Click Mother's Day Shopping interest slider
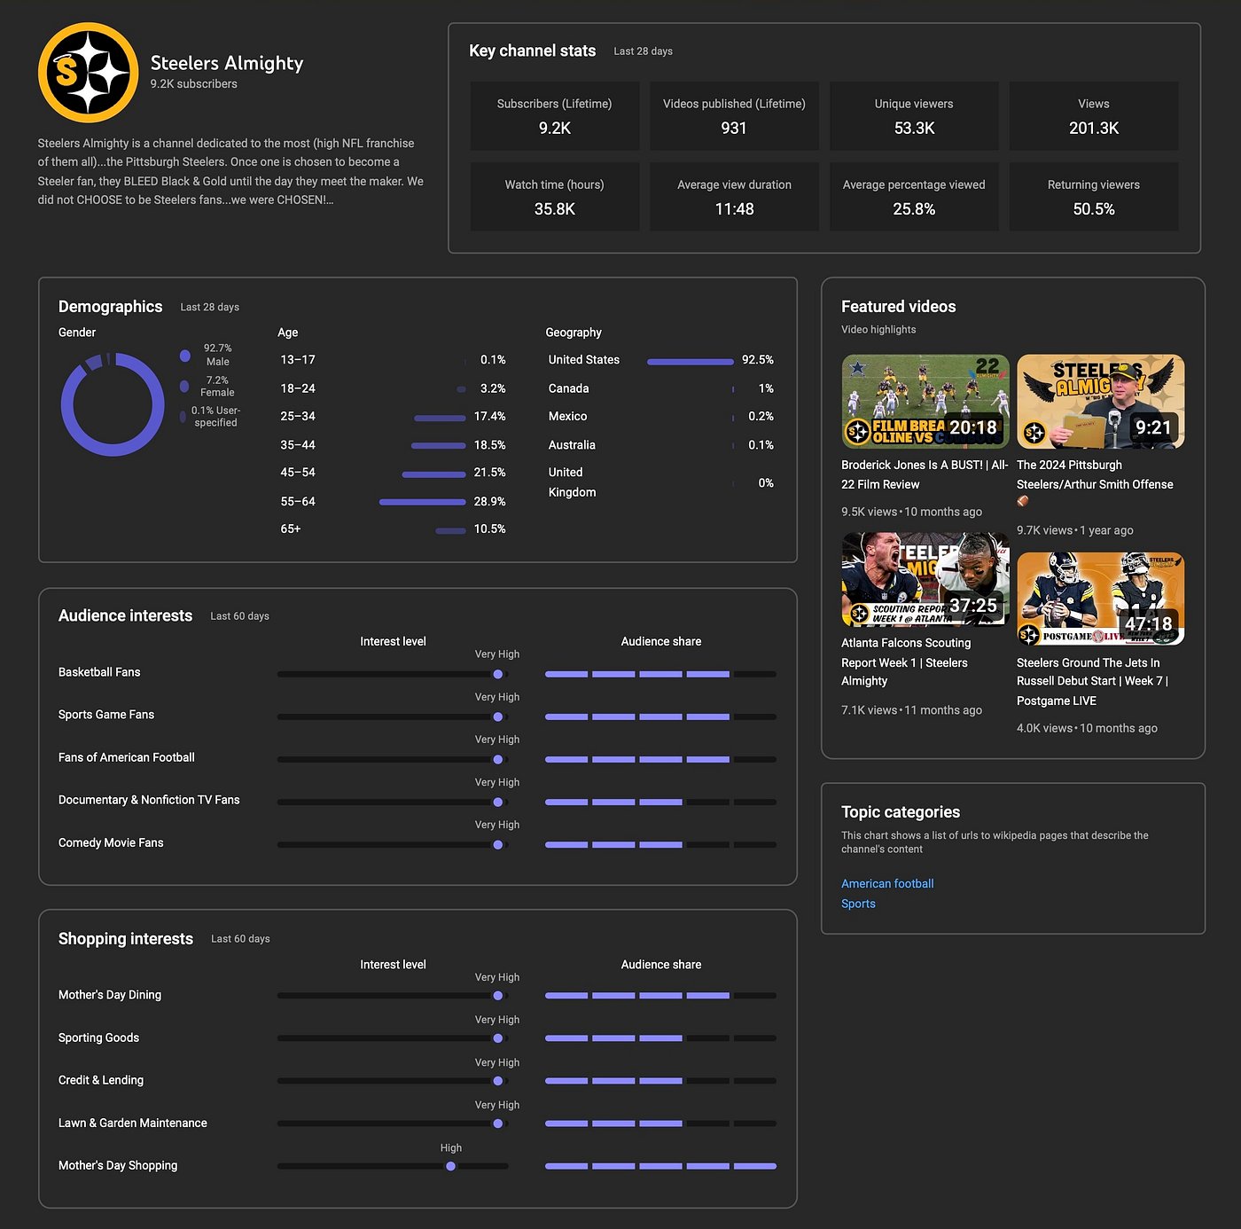Viewport: 1241px width, 1229px height. coord(393,1166)
